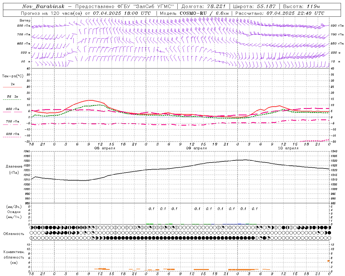Select the latitude value Широта: 55.187
Image resolution: width=345 pixels, height=276 pixels.
(x=254, y=6)
